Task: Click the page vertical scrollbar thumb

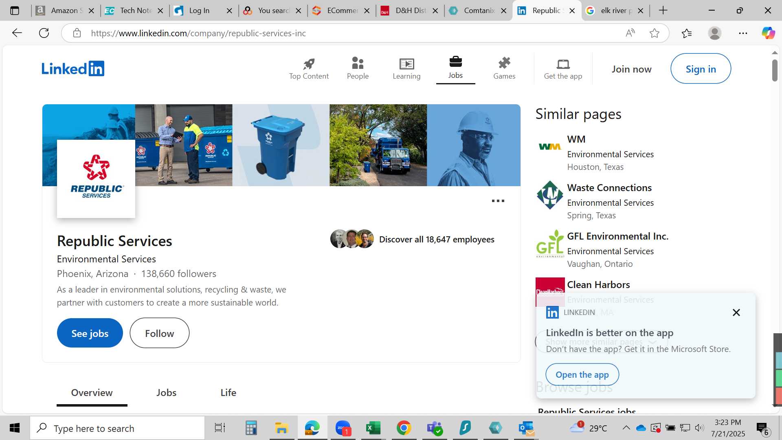Action: click(x=775, y=70)
